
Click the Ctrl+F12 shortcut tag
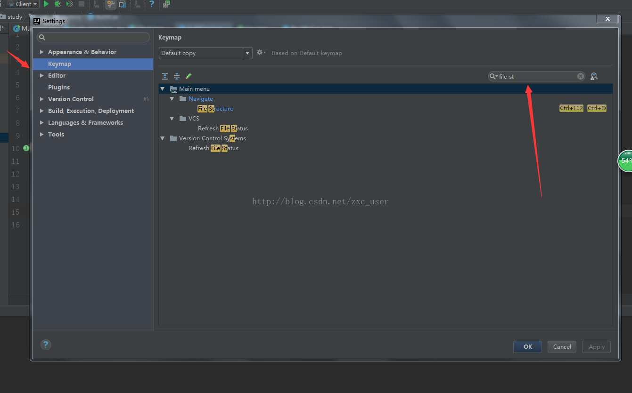tap(571, 109)
